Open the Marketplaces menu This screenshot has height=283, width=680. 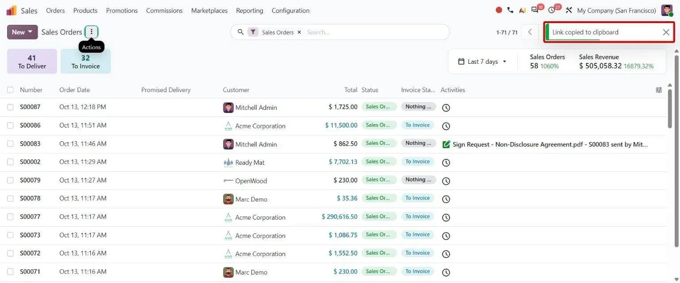tap(209, 10)
